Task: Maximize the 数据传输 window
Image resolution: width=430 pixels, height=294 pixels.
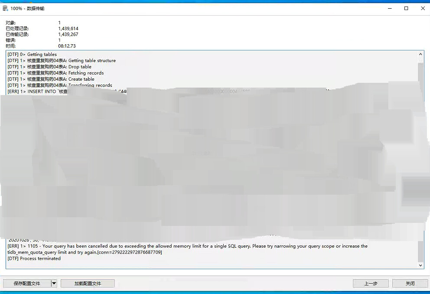Action: 406,8
